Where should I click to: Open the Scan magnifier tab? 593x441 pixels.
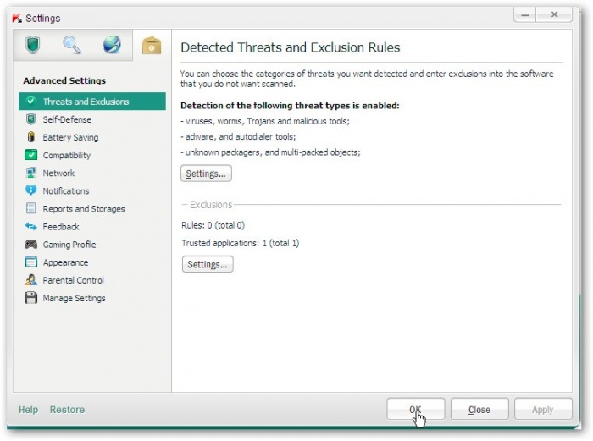tap(72, 45)
